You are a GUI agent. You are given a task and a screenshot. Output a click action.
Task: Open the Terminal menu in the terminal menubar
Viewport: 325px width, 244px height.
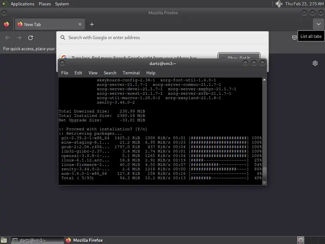pos(131,73)
